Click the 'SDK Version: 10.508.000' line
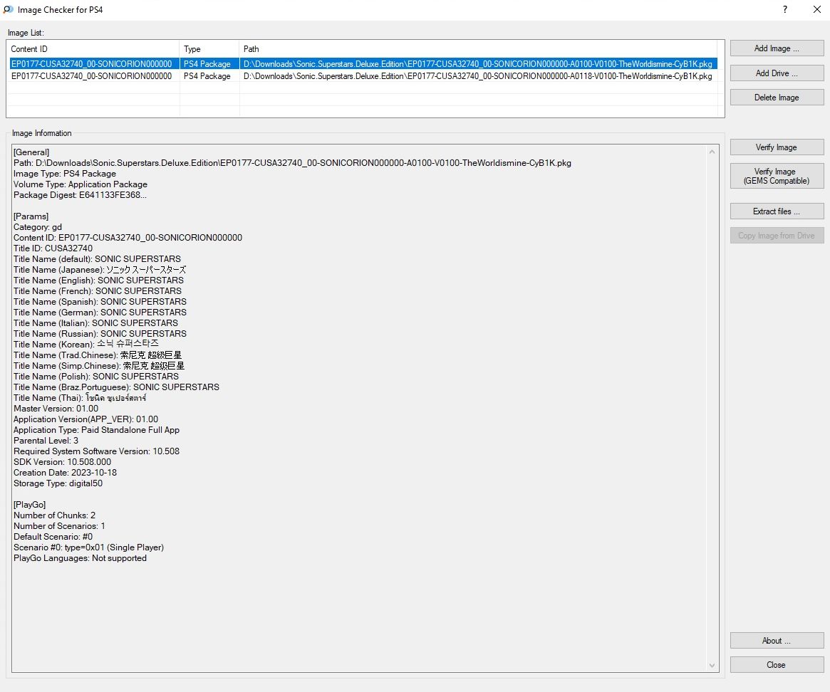Viewport: 830px width, 692px height. 63,462
